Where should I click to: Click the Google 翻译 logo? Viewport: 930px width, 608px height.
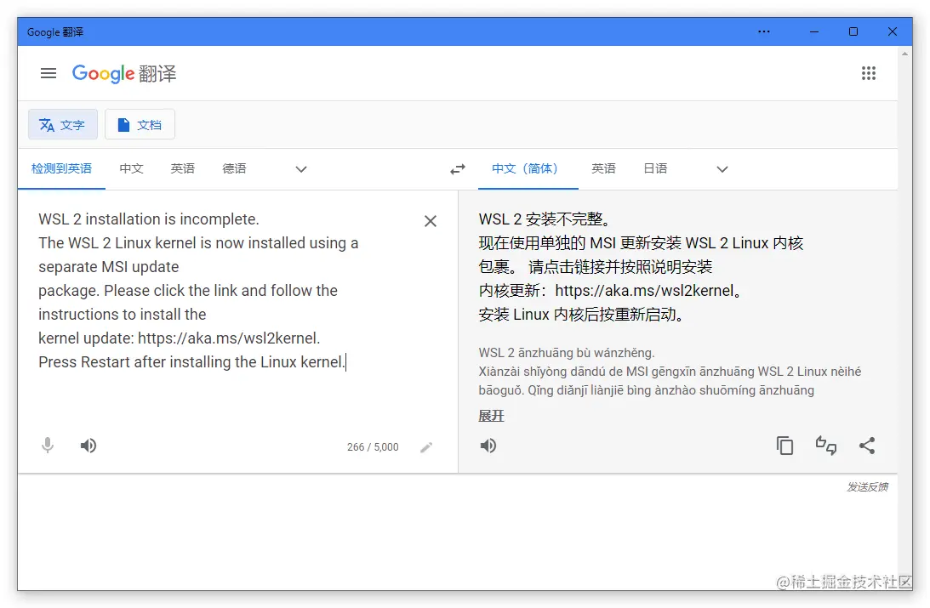tap(124, 73)
